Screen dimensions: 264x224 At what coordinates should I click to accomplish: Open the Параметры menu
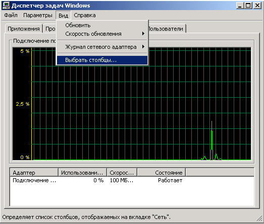click(x=38, y=15)
